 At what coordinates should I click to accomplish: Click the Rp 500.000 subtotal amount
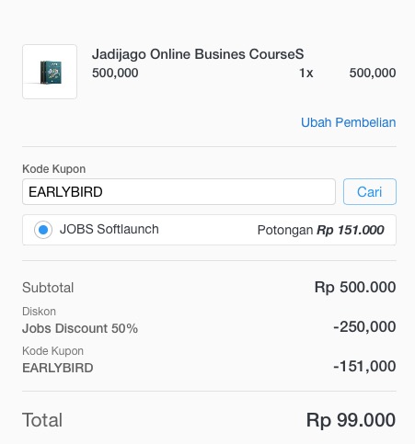click(x=355, y=288)
